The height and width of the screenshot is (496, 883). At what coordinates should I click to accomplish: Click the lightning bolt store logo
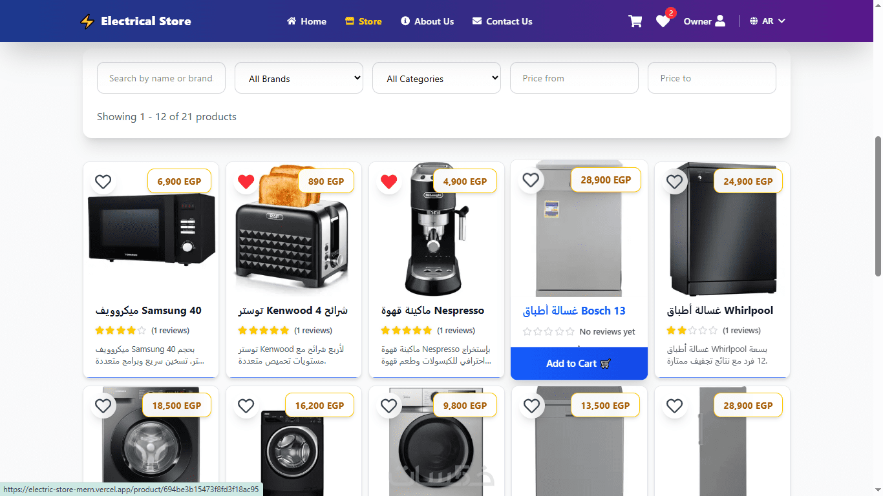[x=87, y=21]
